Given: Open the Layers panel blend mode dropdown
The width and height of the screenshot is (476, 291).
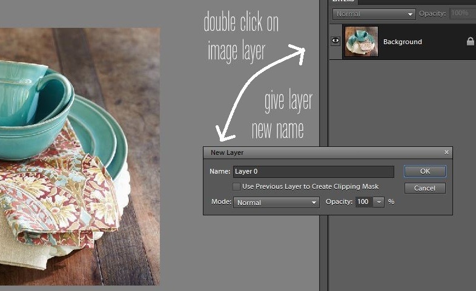Looking at the screenshot, I should pyautogui.click(x=374, y=13).
